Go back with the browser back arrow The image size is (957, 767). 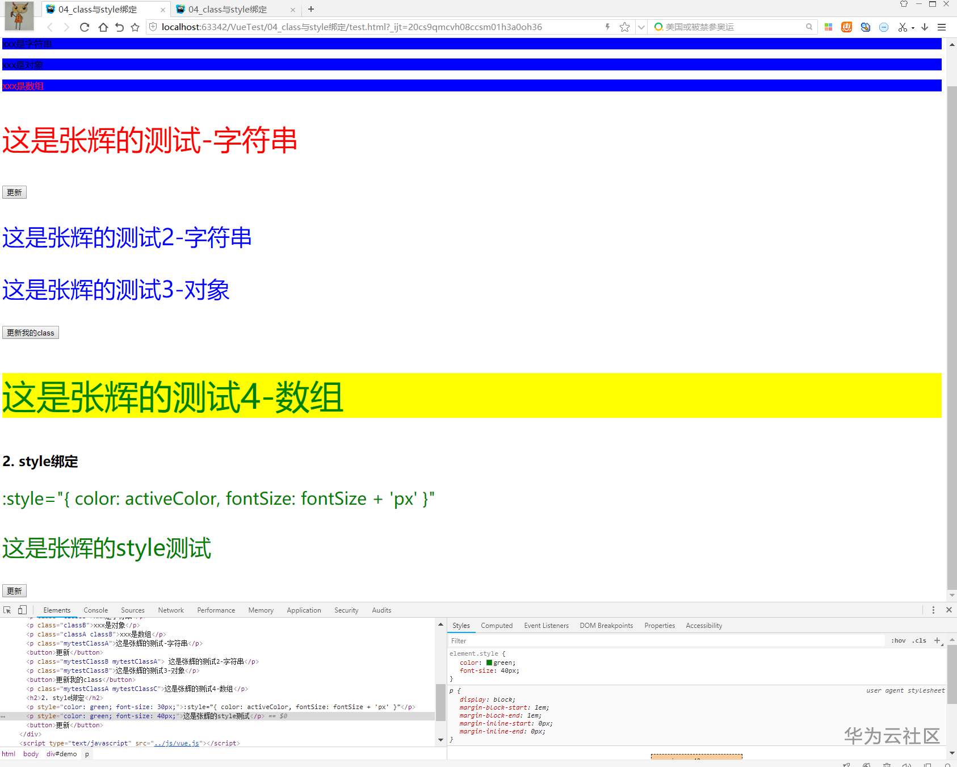tap(50, 27)
